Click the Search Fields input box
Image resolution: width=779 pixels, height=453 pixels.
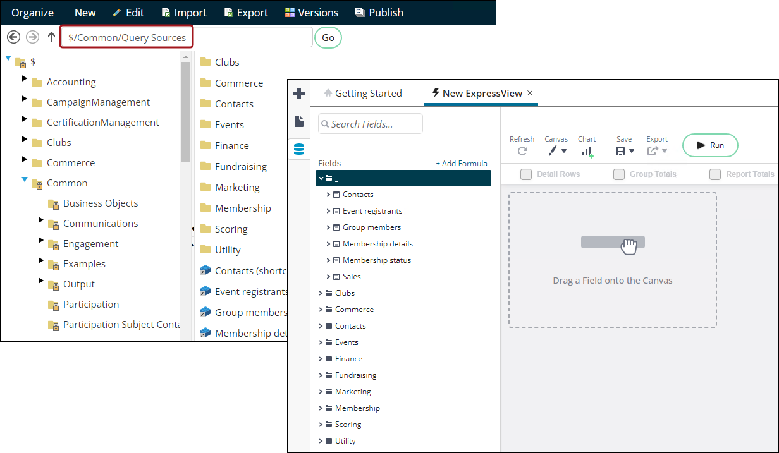point(371,124)
